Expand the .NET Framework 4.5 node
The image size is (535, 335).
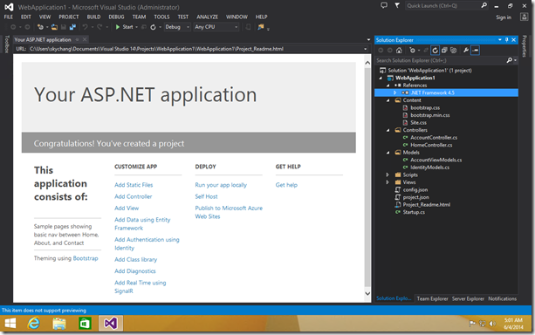coord(395,92)
